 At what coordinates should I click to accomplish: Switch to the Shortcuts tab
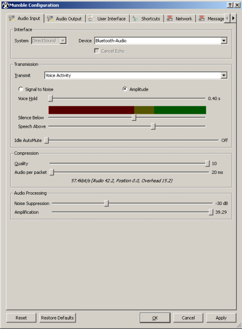147,19
